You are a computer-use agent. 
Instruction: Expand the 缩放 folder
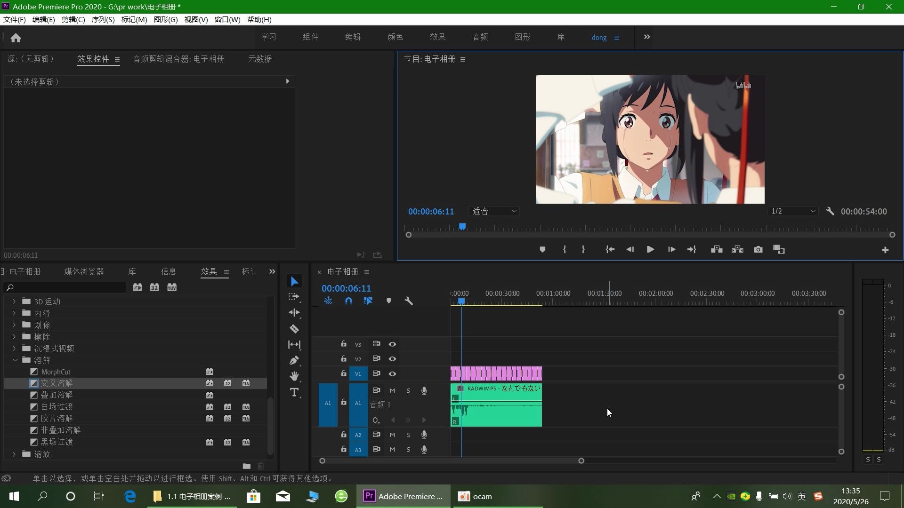click(14, 454)
